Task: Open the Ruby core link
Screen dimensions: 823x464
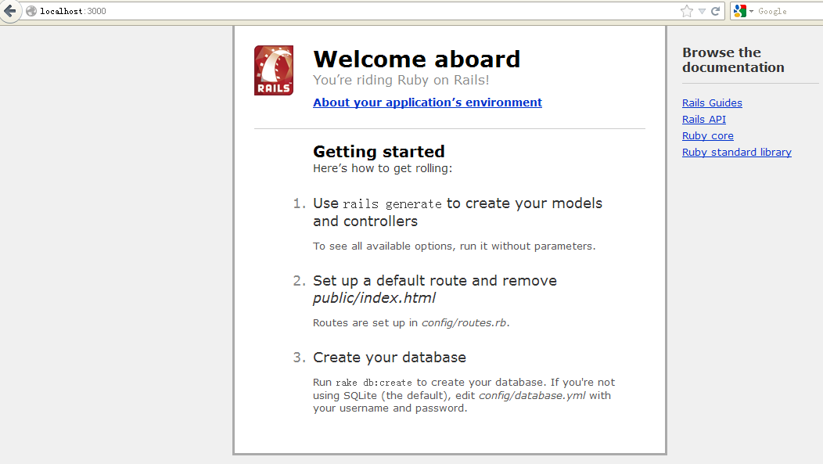Action: pyautogui.click(x=707, y=135)
